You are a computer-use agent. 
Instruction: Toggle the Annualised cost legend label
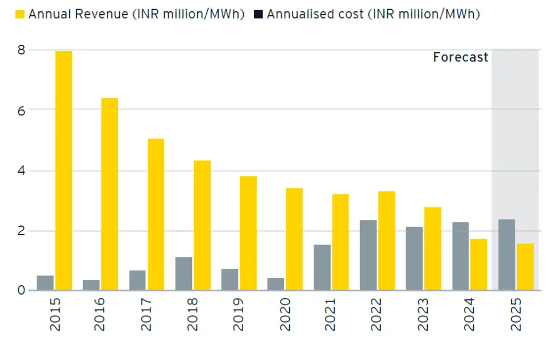[x=373, y=14]
